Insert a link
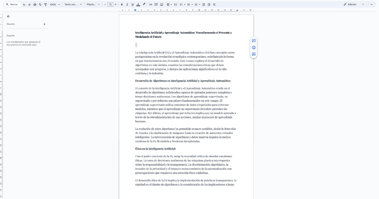This screenshot has width=379, height=199. click(151, 4)
